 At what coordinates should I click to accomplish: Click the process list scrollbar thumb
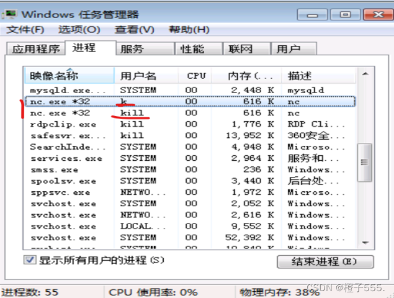365,162
